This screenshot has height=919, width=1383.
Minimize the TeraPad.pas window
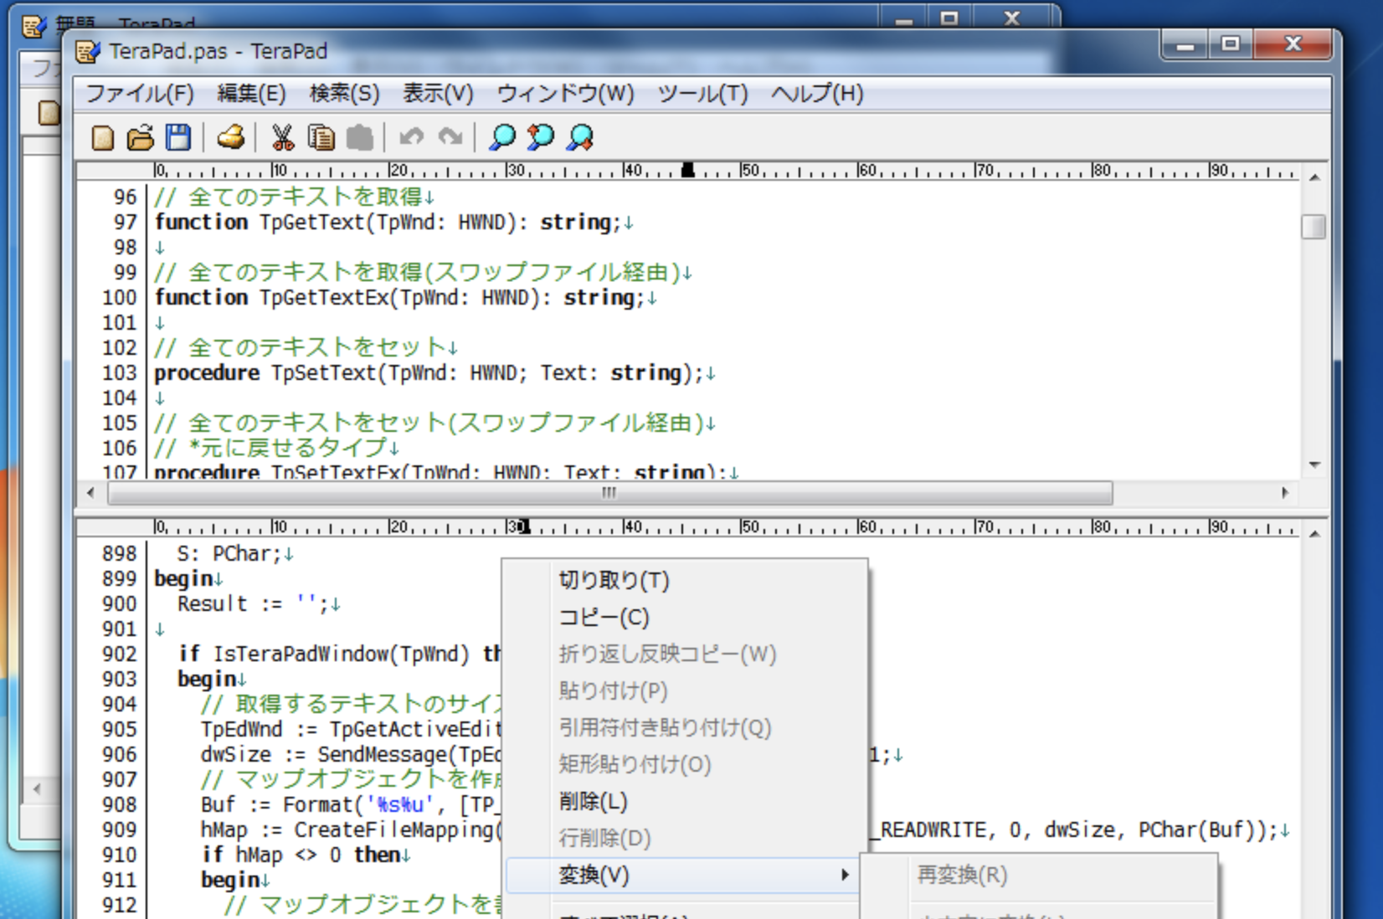1185,45
